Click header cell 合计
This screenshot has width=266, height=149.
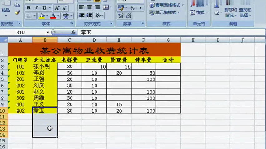168,60
